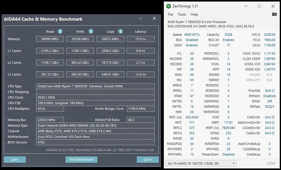Click the Read info icon in AIDA64
The height and width of the screenshot is (170, 281).
click(x=60, y=31)
